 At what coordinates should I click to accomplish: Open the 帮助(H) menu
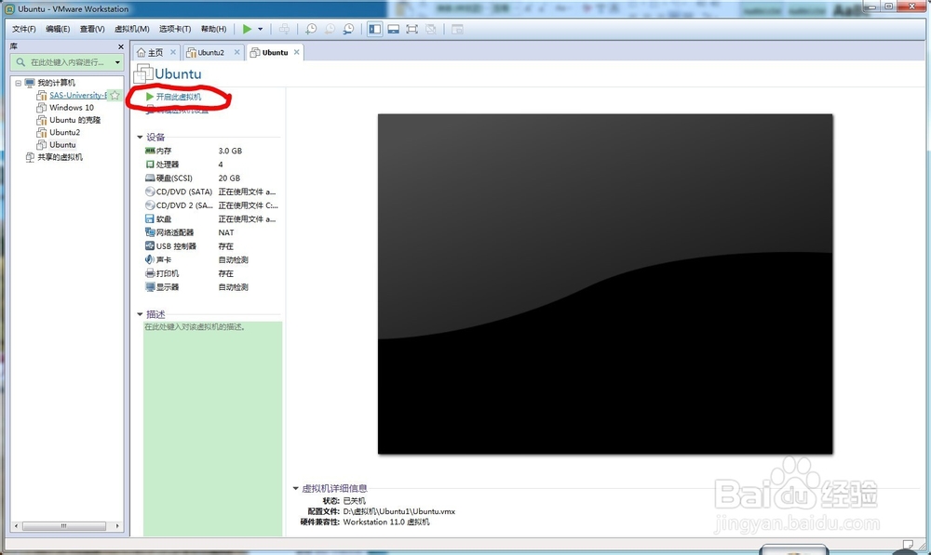(214, 29)
